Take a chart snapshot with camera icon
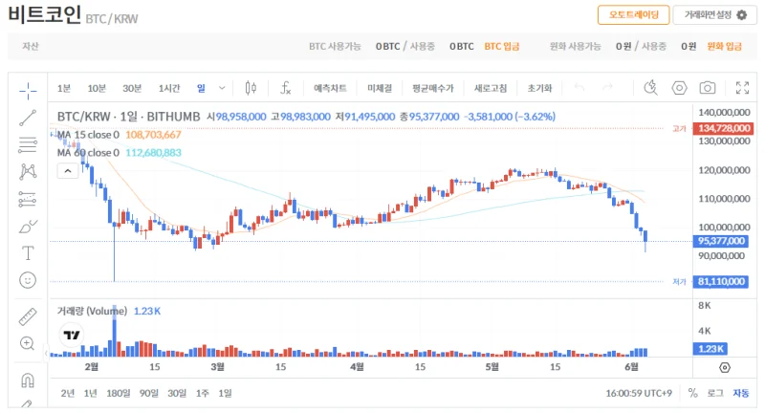 [x=708, y=88]
